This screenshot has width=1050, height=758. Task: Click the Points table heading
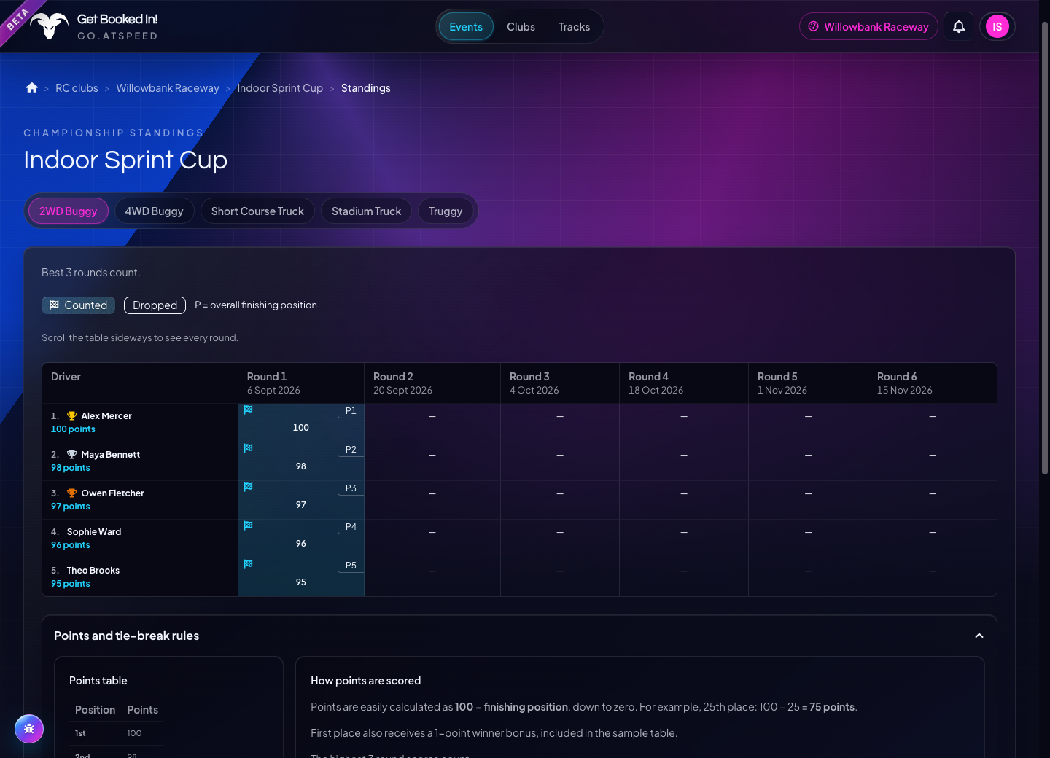click(98, 681)
